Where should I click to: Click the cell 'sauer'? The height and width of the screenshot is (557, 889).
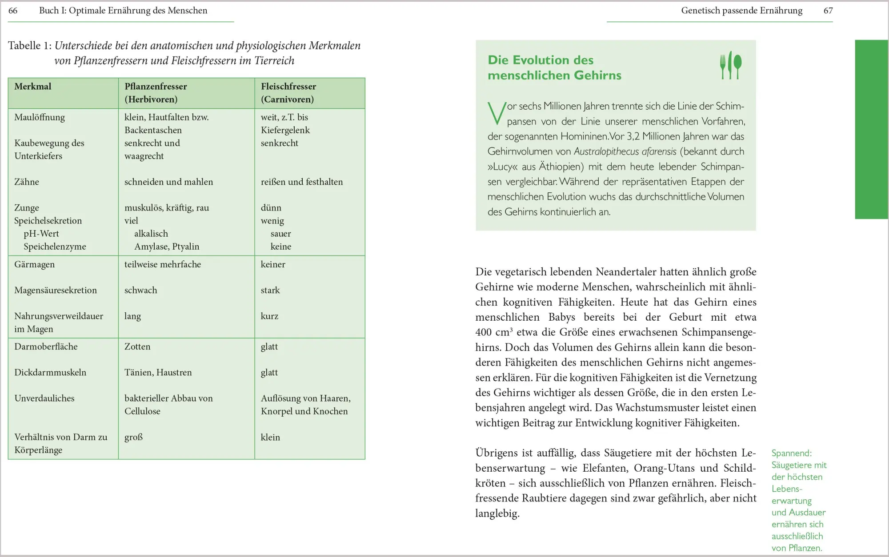pos(281,234)
